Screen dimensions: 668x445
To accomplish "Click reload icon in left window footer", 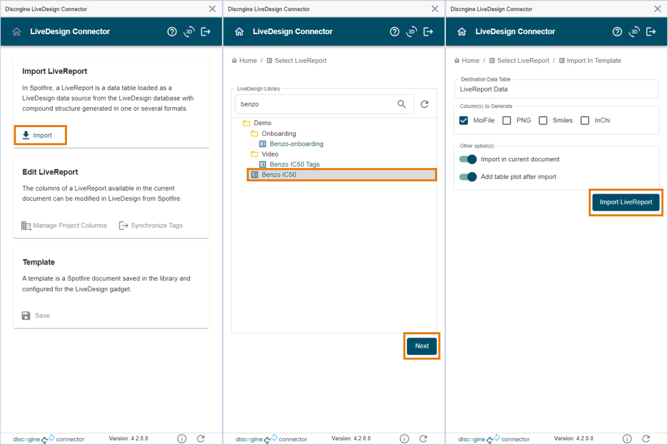I will (x=201, y=439).
